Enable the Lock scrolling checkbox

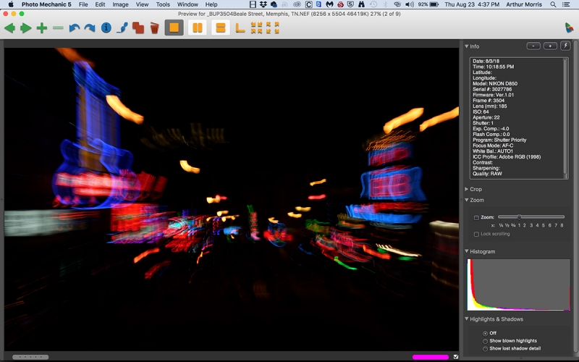coord(476,234)
